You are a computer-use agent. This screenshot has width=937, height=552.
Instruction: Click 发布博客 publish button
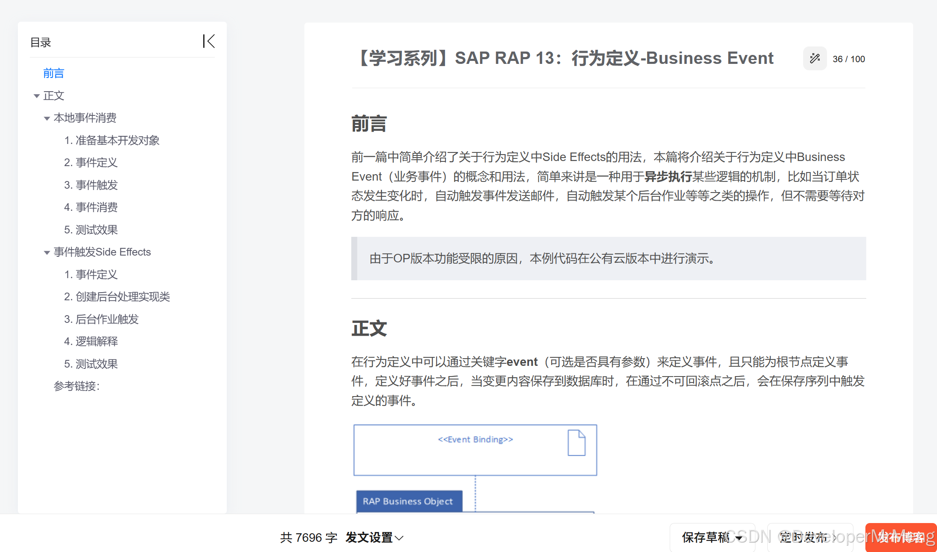900,538
